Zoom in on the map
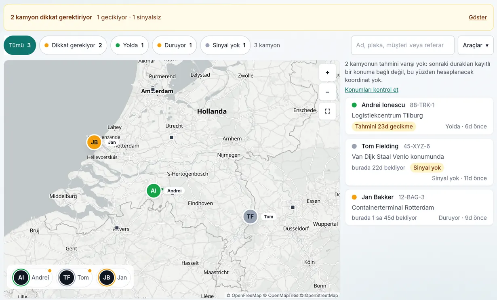This screenshot has width=497, height=300. [x=327, y=73]
